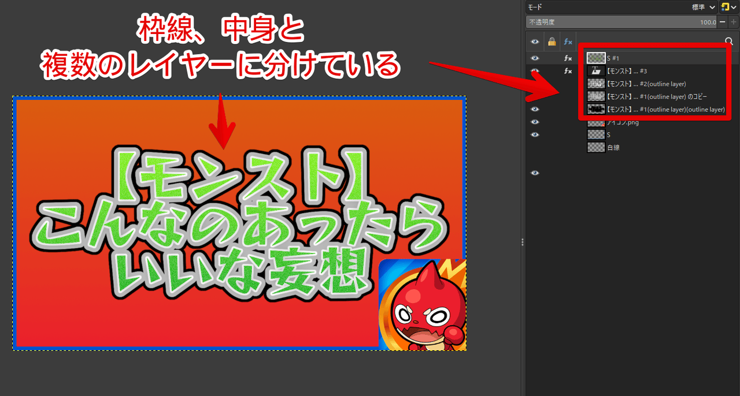Select the 白線 layer
740x396 pixels.
[x=613, y=147]
